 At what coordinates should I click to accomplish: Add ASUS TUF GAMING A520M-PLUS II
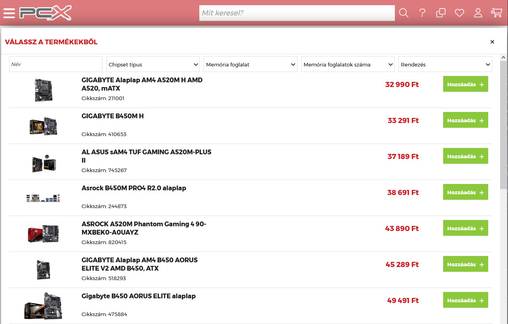point(465,156)
